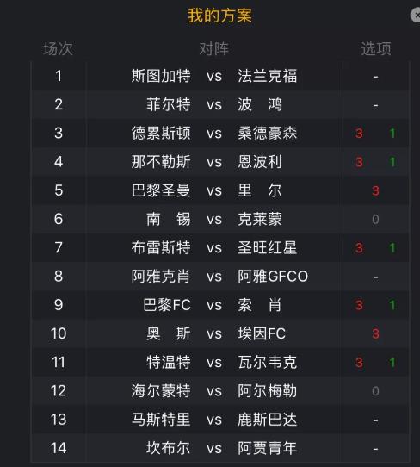The height and width of the screenshot is (467, 420).
Task: Close the 我的方案 panel
Action: (x=416, y=15)
